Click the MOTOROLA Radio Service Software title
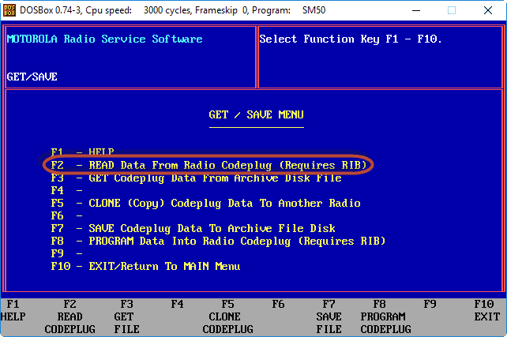This screenshot has width=507, height=337. [x=104, y=39]
